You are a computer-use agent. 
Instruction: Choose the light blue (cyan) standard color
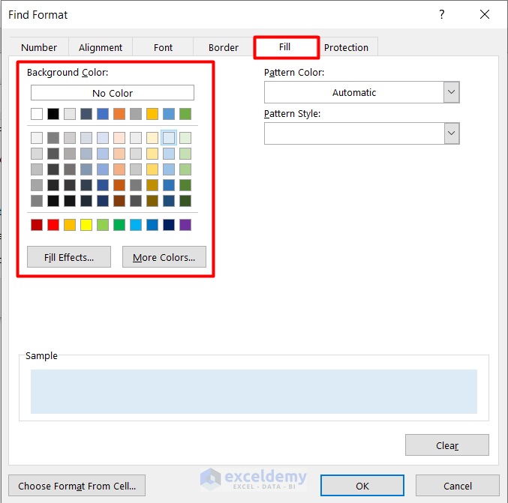(x=136, y=225)
